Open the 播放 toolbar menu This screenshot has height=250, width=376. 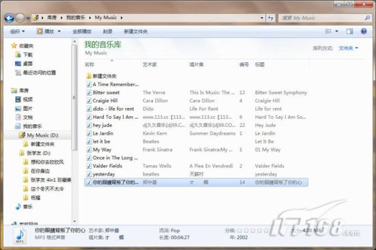49,31
